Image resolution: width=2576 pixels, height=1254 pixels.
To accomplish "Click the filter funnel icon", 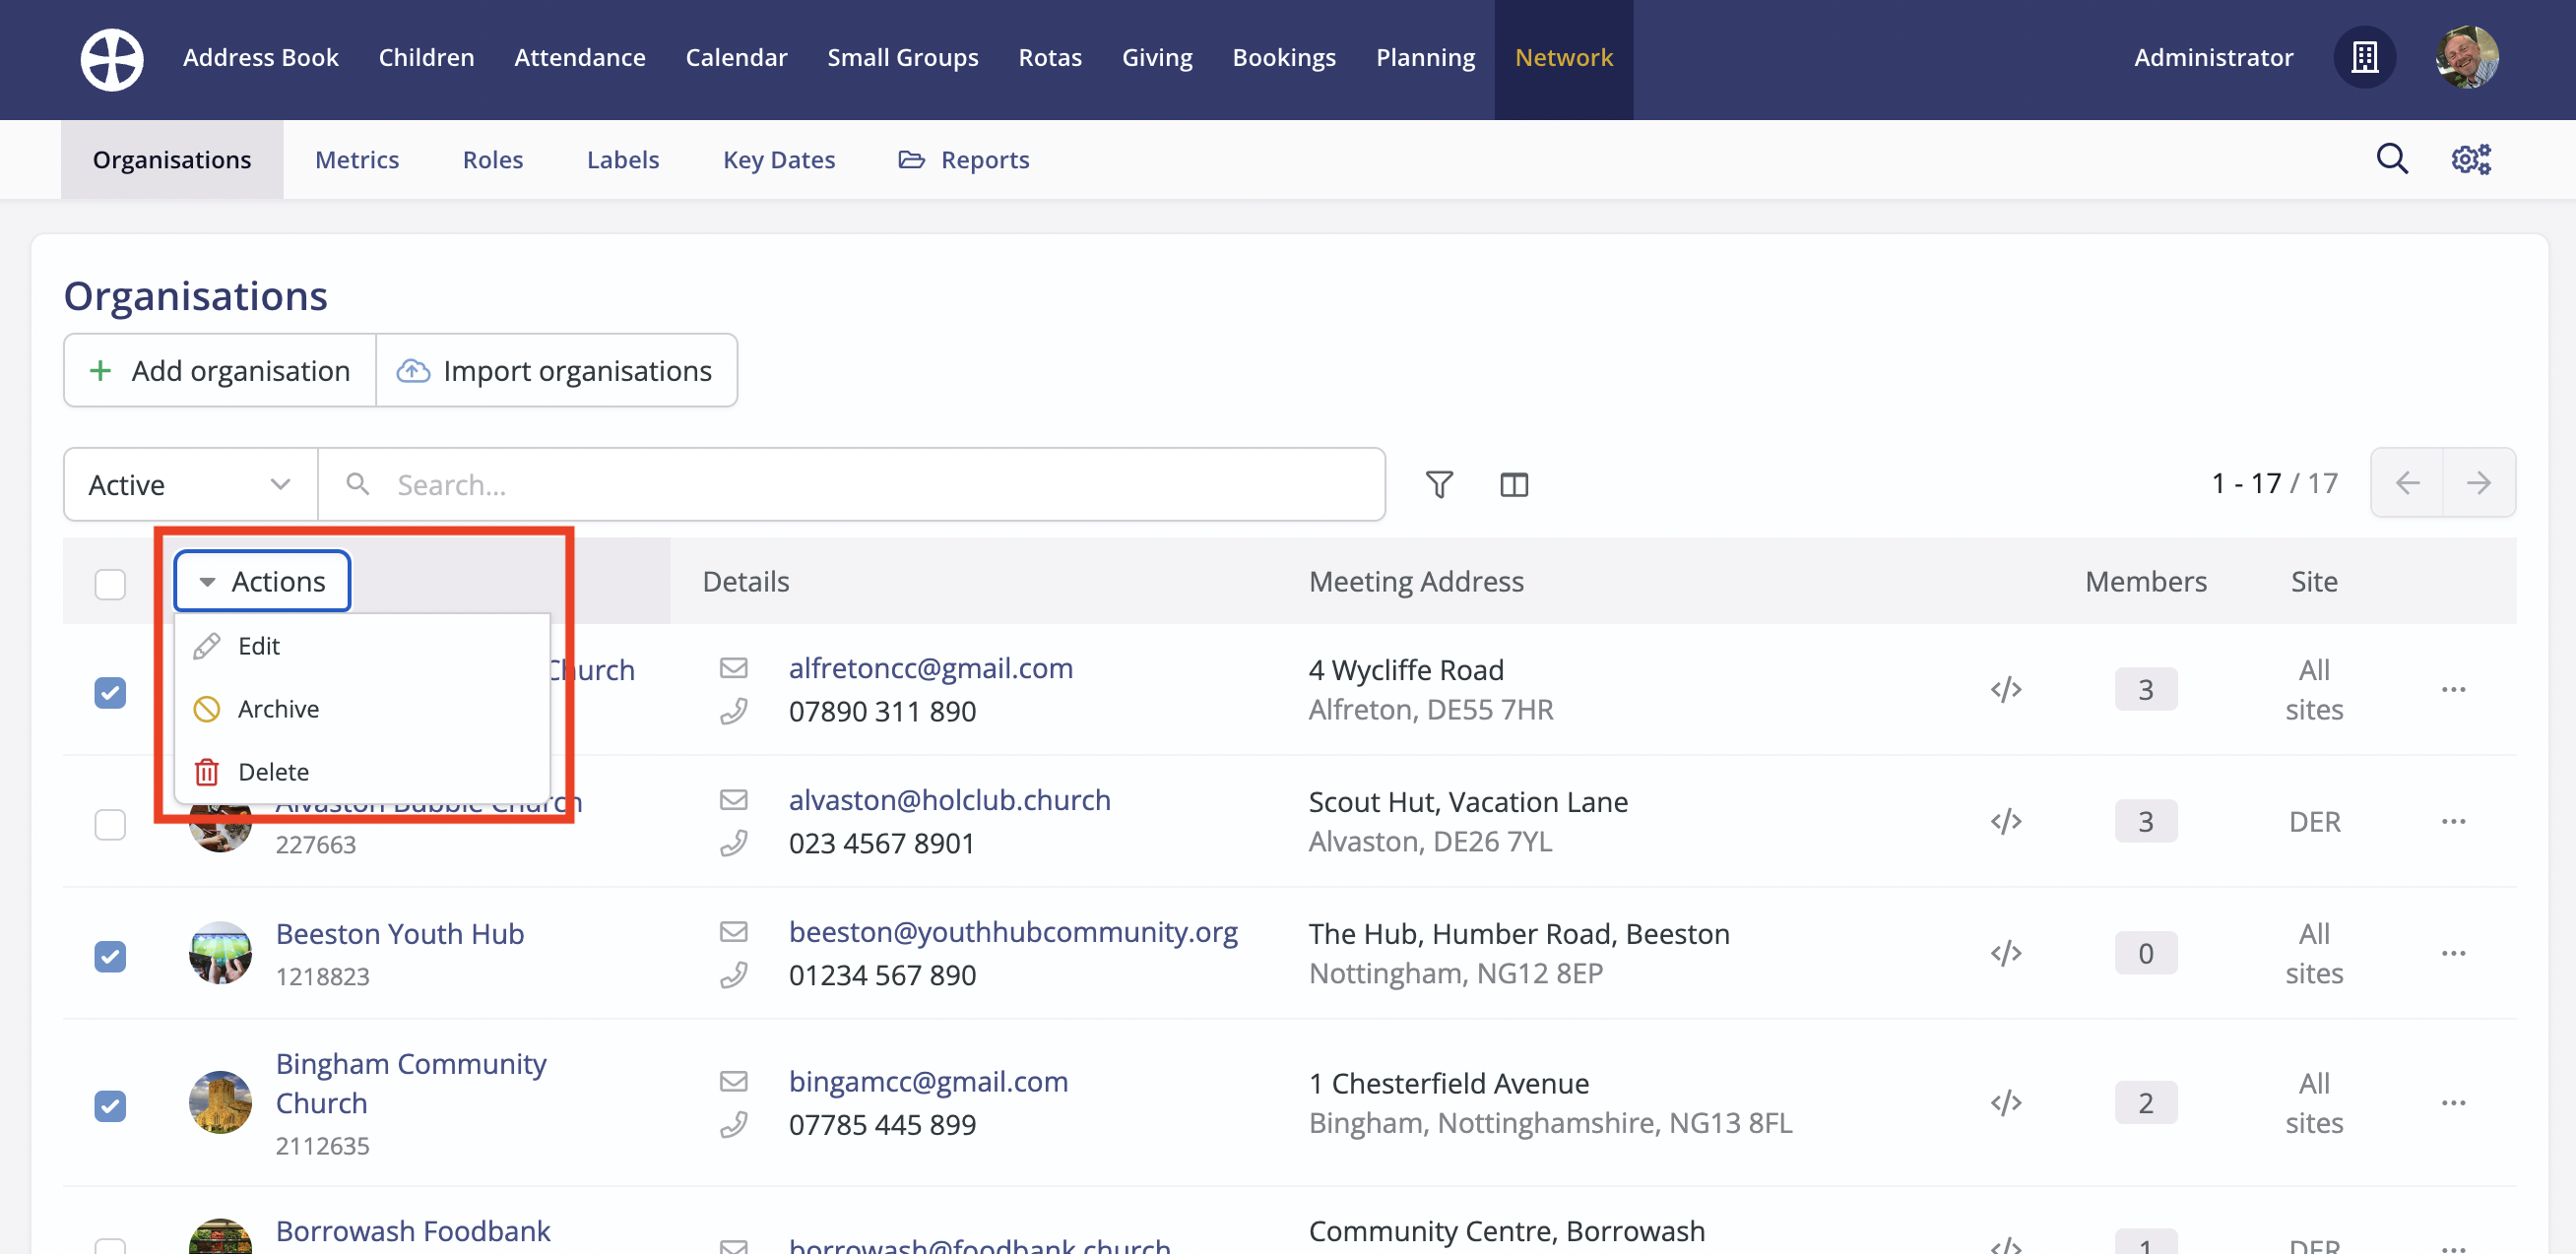I will 1438,484.
